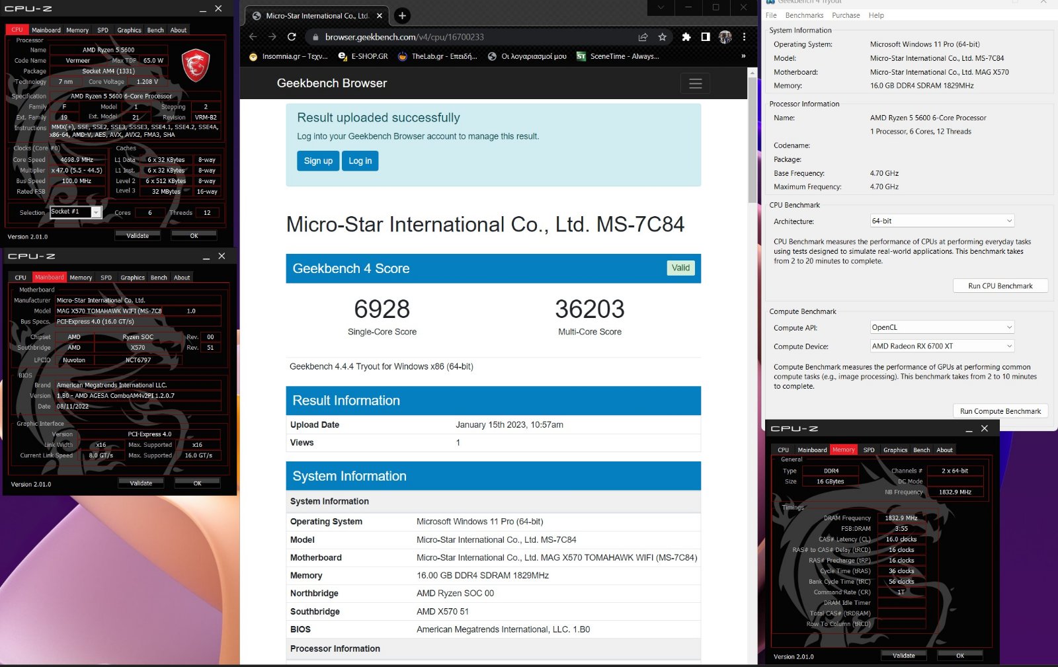
Task: Click MSI dragon logo in CPU-Z
Action: 196,65
